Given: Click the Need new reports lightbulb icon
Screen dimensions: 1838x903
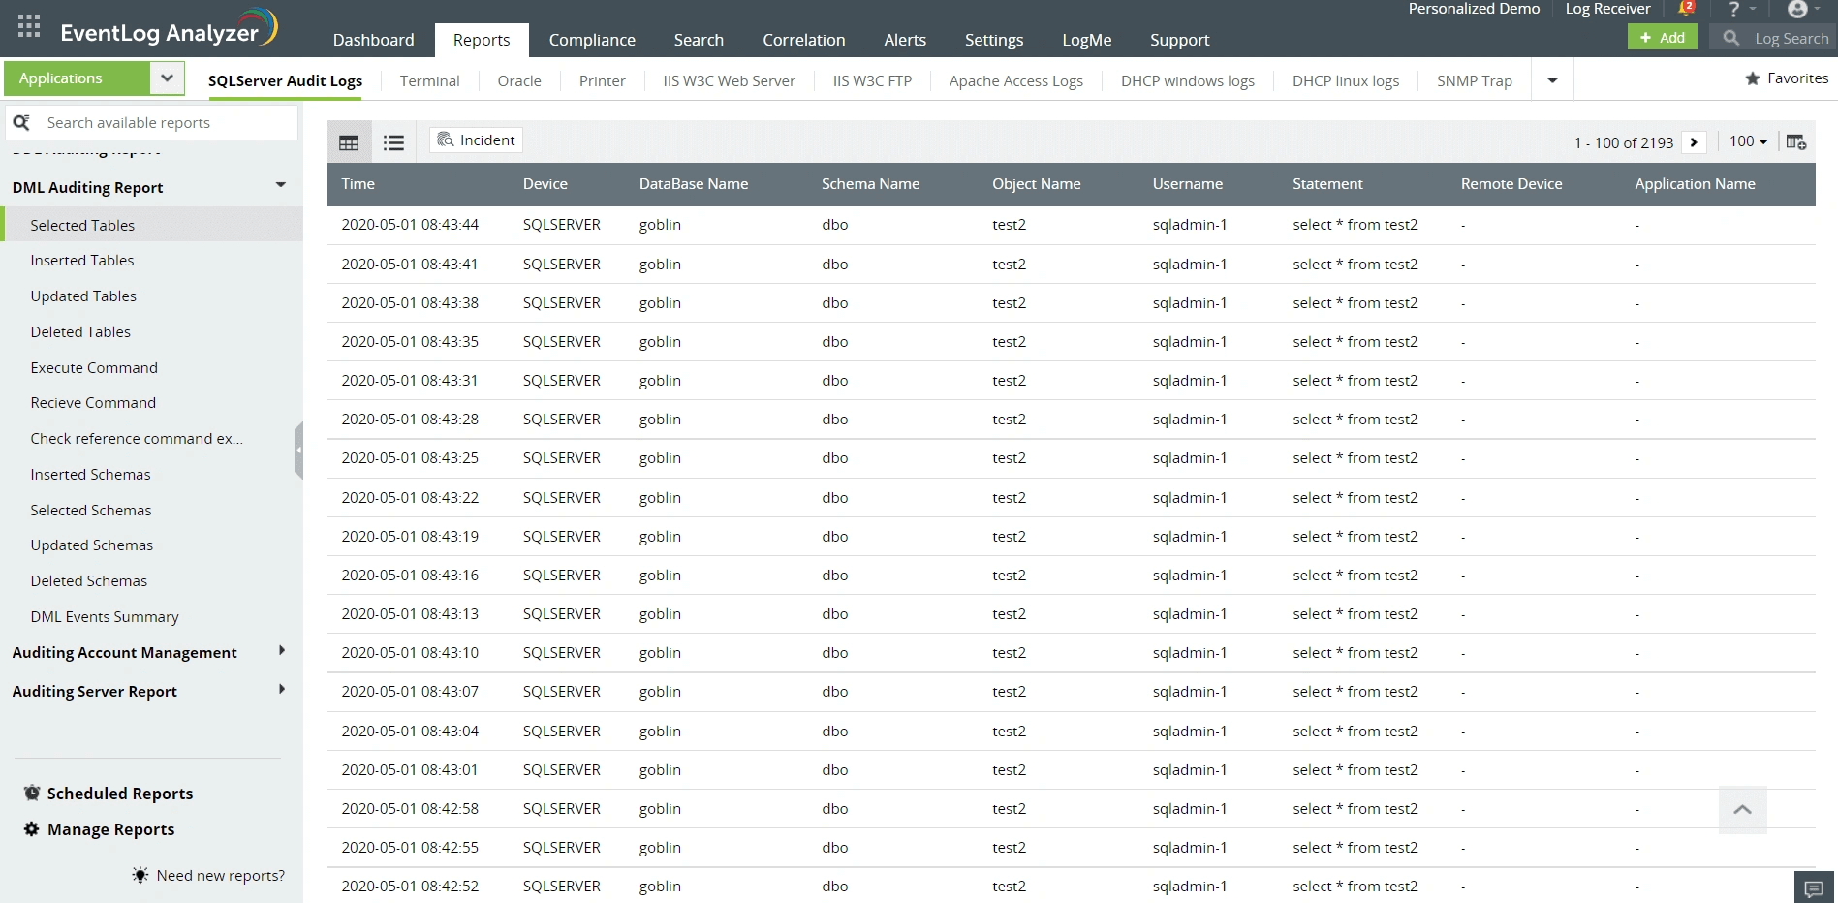Looking at the screenshot, I should pyautogui.click(x=140, y=875).
